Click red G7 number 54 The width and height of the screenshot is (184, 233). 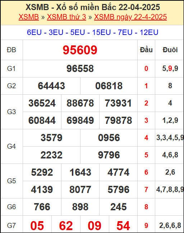click(123, 225)
